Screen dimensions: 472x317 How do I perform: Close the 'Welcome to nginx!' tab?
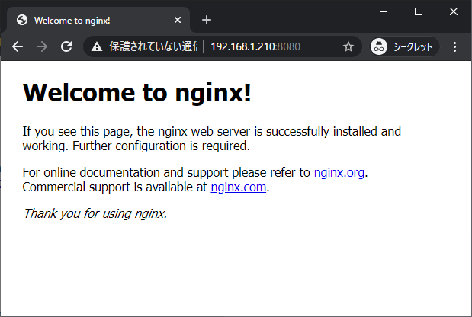coord(178,20)
